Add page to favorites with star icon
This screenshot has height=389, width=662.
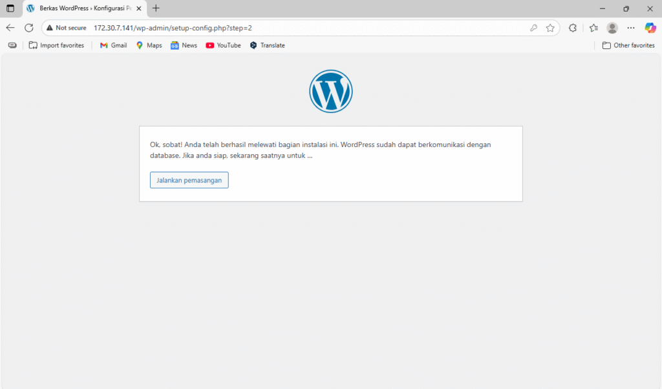click(550, 28)
